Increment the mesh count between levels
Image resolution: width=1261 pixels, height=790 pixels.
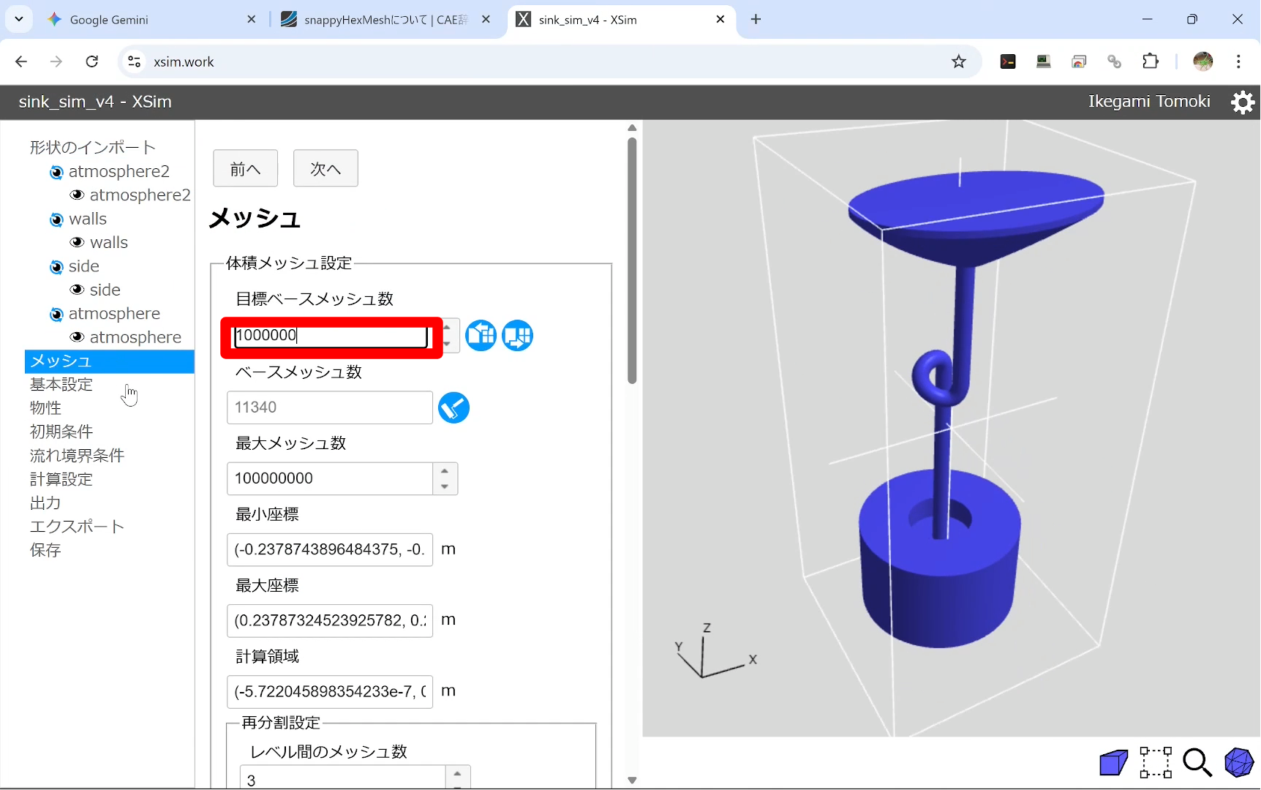click(457, 773)
